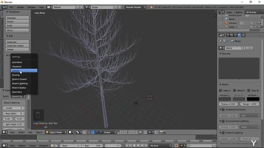The width and height of the screenshot is (264, 148).
Task: Enable the Real Sky checkbox
Action: (249, 90)
